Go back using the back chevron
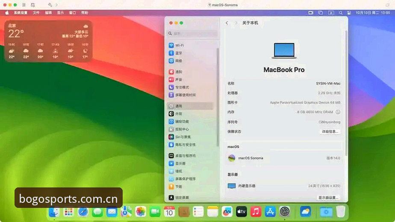Image resolution: width=395 pixels, height=222 pixels. 227,23
